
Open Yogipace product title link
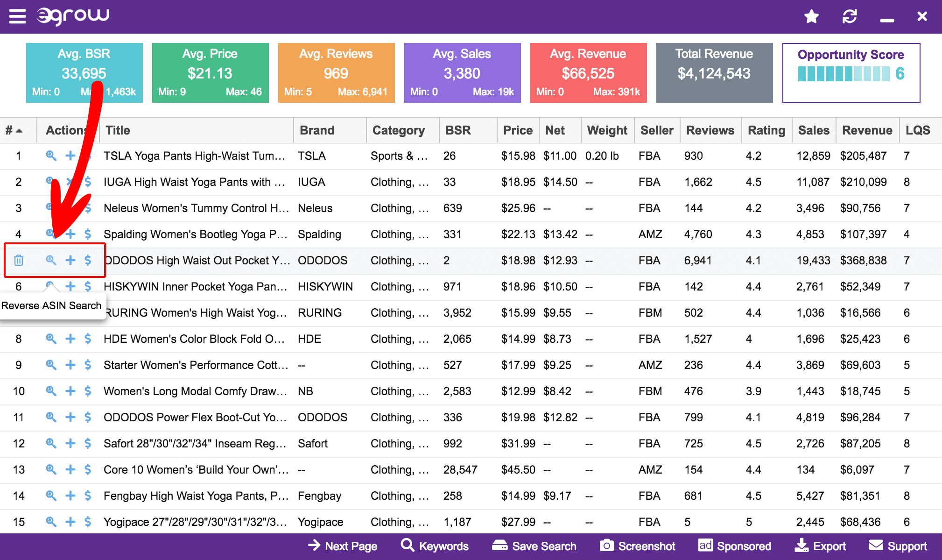point(195,522)
